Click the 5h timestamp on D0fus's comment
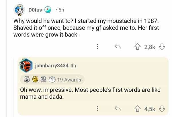 click(61, 10)
